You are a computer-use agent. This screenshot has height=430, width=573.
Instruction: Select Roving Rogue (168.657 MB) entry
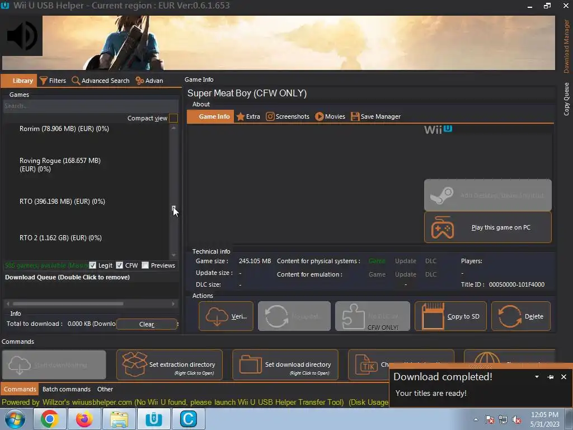(60, 165)
